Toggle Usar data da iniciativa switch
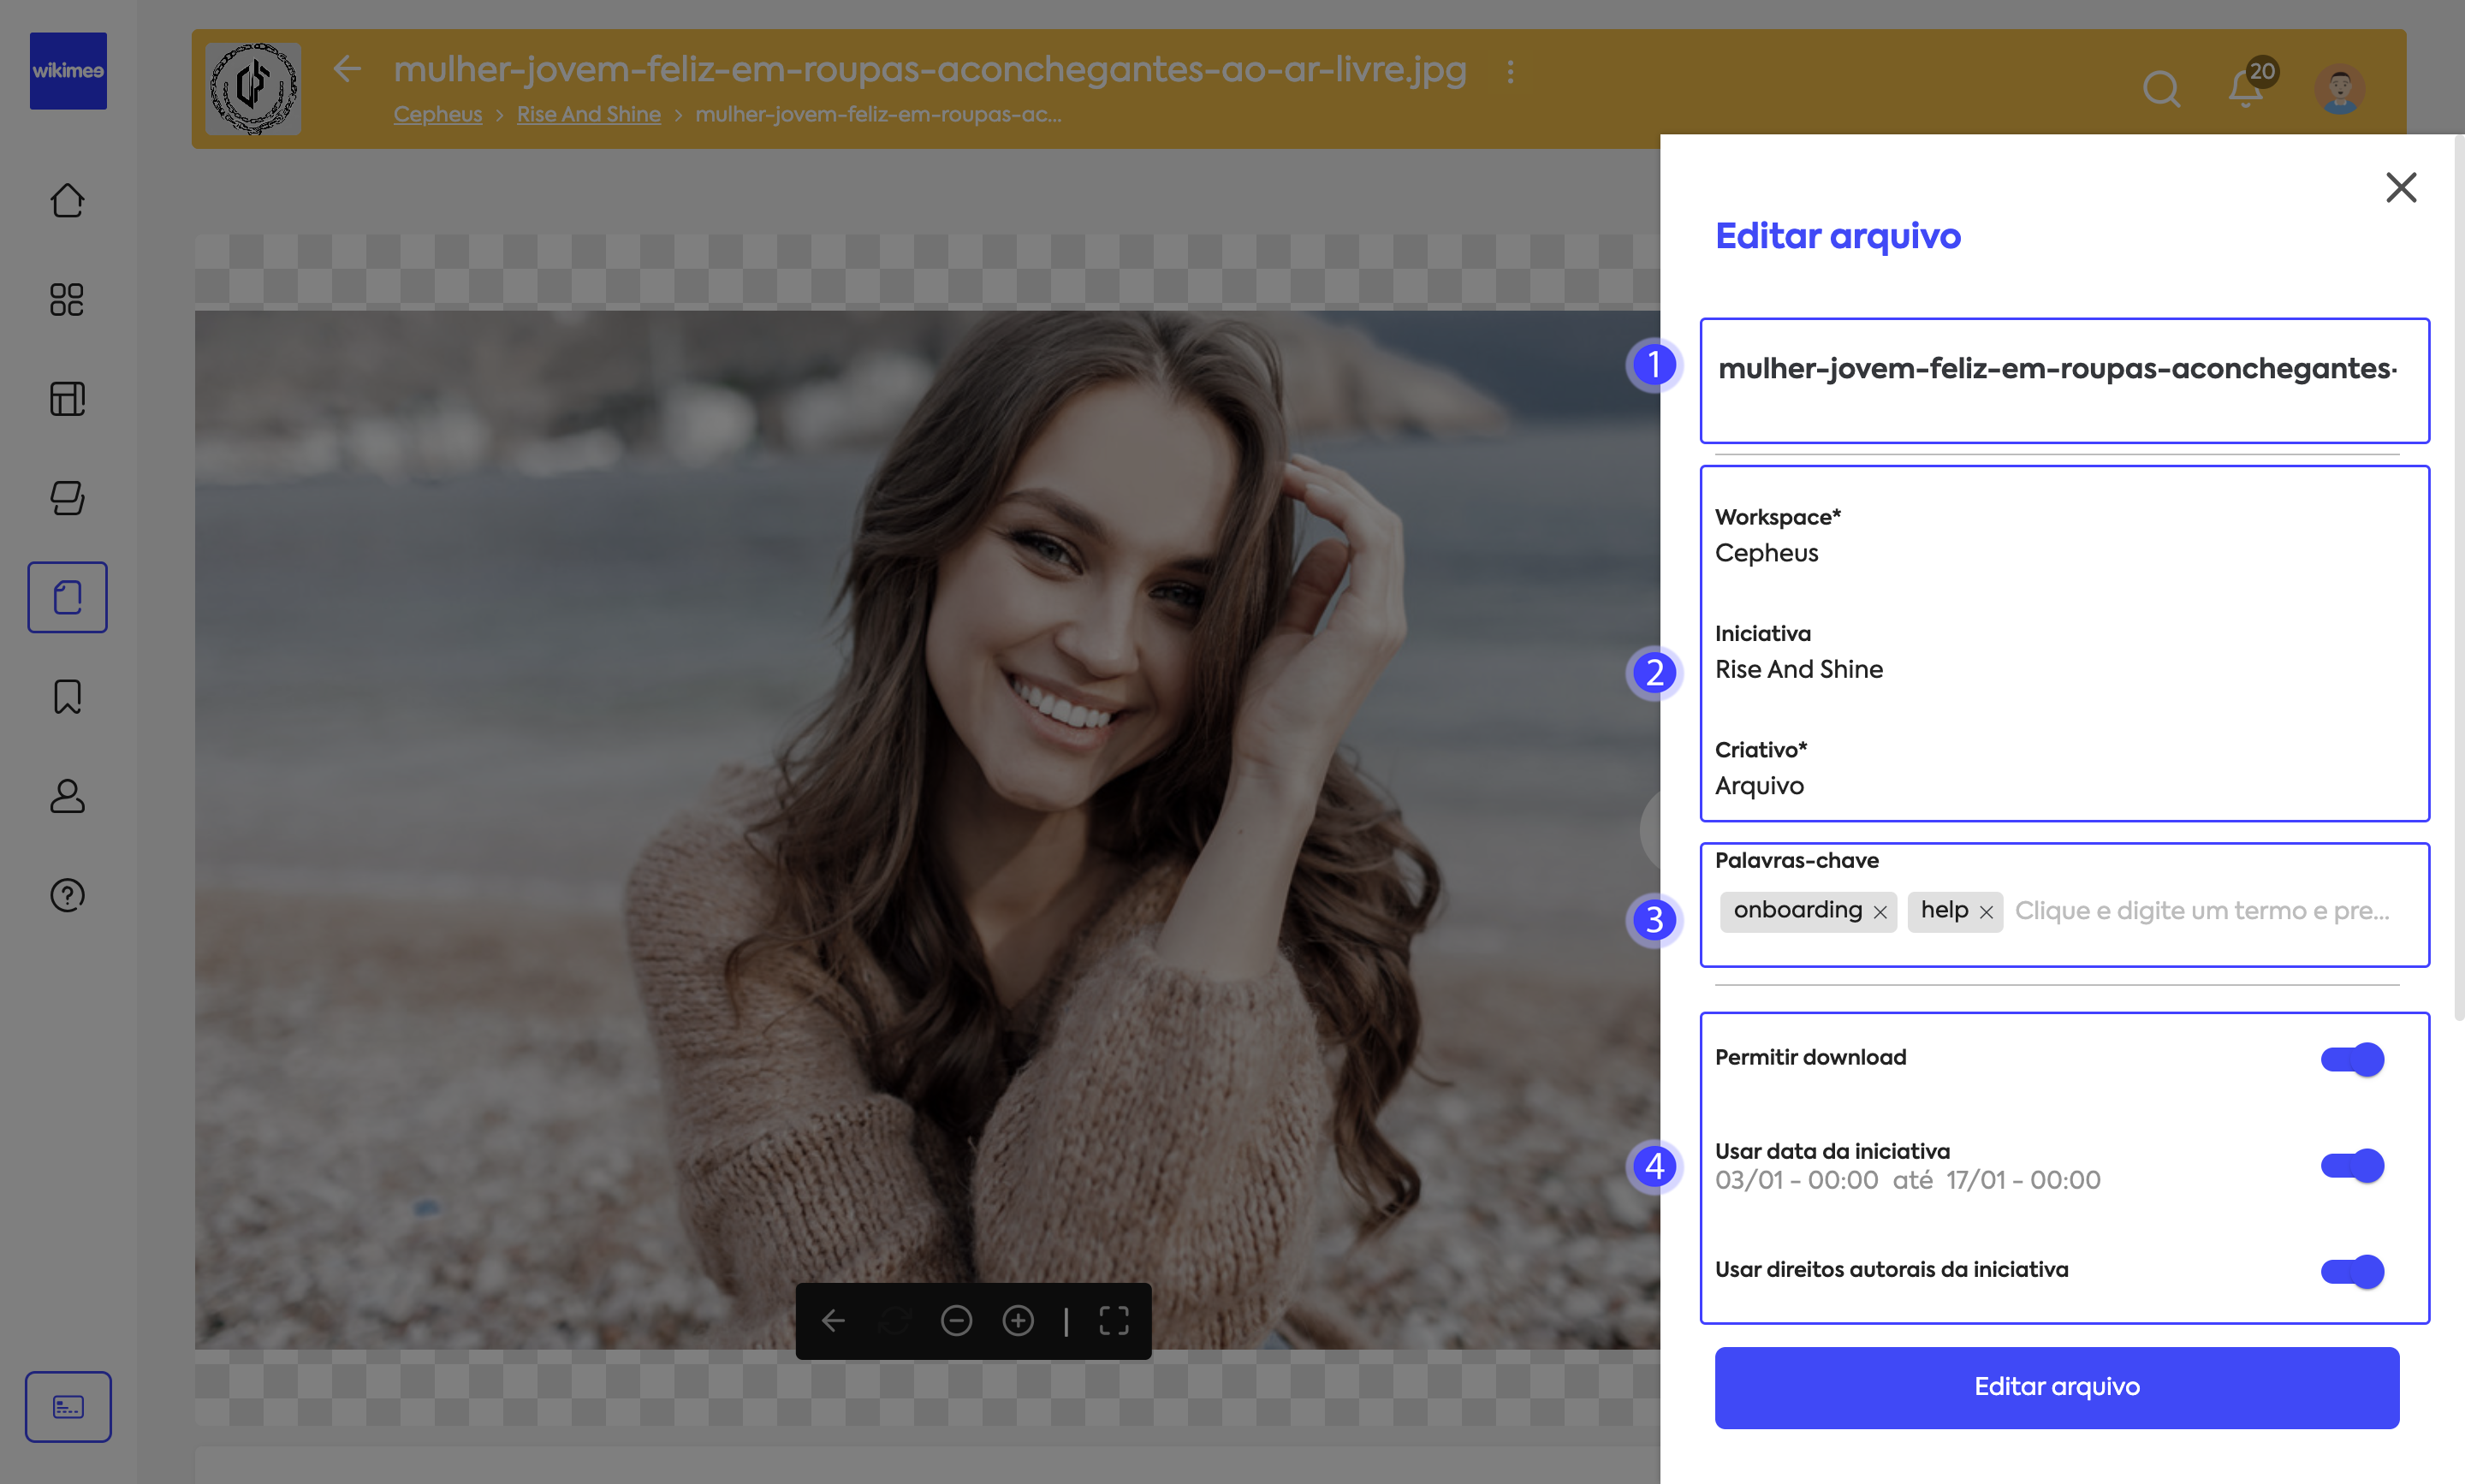Screen dimensions: 2465x1484 tap(2352, 1165)
